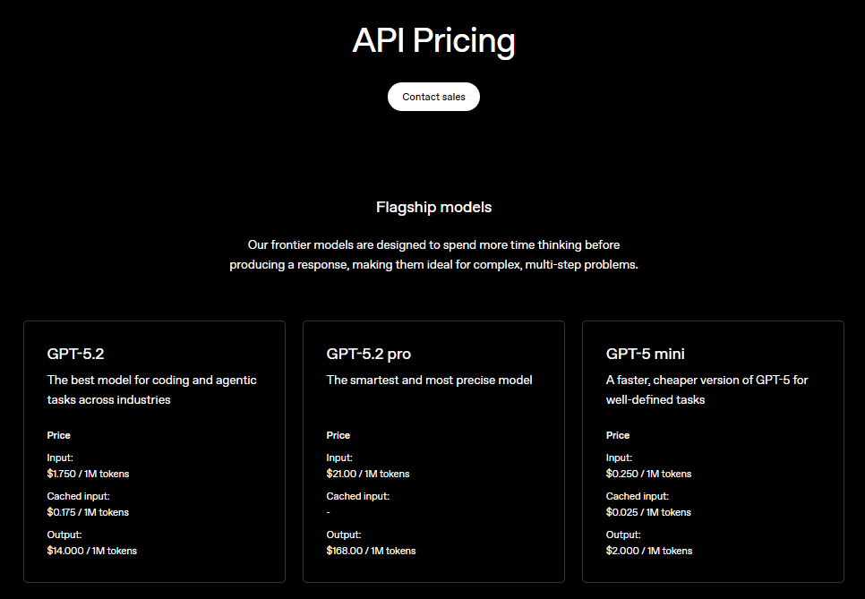The width and height of the screenshot is (865, 599).
Task: Select the GPT-5.2 pro pricing card
Action: pos(433,450)
